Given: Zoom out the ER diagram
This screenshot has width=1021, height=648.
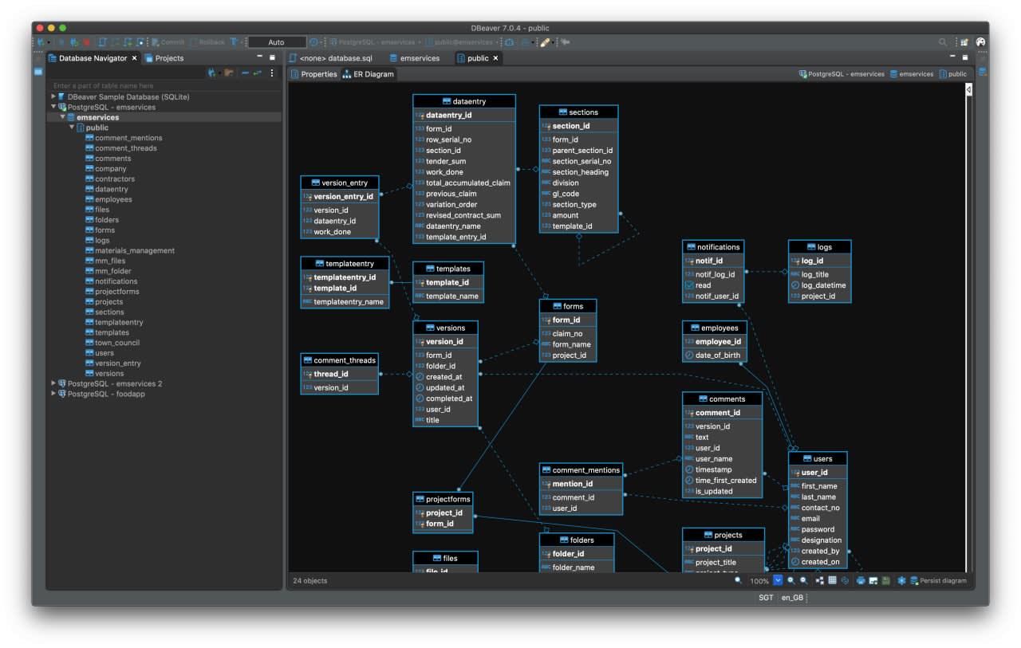Looking at the screenshot, I should (804, 581).
